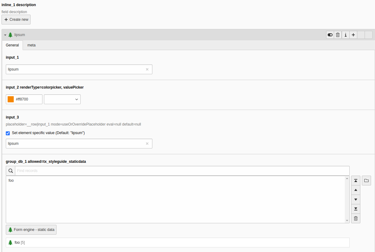Click the Create new button
This screenshot has width=375, height=252.
tap(16, 20)
